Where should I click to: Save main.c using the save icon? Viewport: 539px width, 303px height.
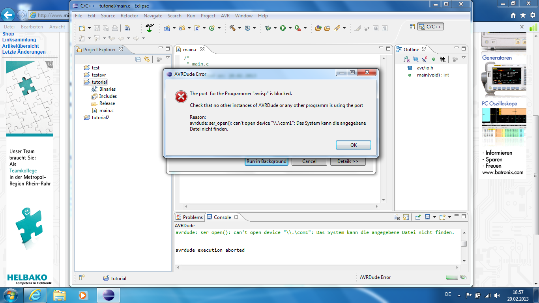click(96, 28)
